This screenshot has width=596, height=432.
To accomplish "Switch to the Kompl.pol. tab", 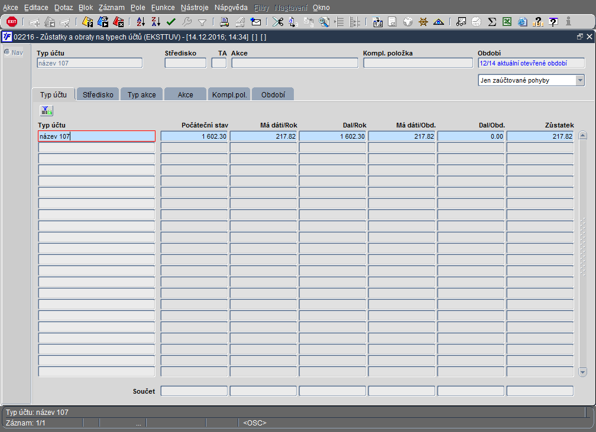I will pos(229,94).
